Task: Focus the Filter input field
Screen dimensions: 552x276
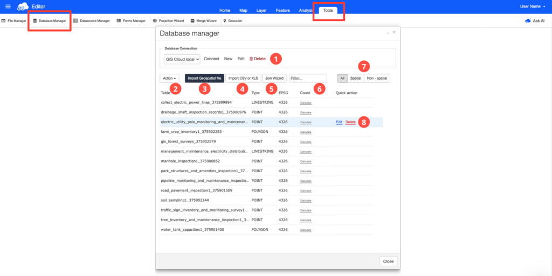Action: [x=308, y=79]
